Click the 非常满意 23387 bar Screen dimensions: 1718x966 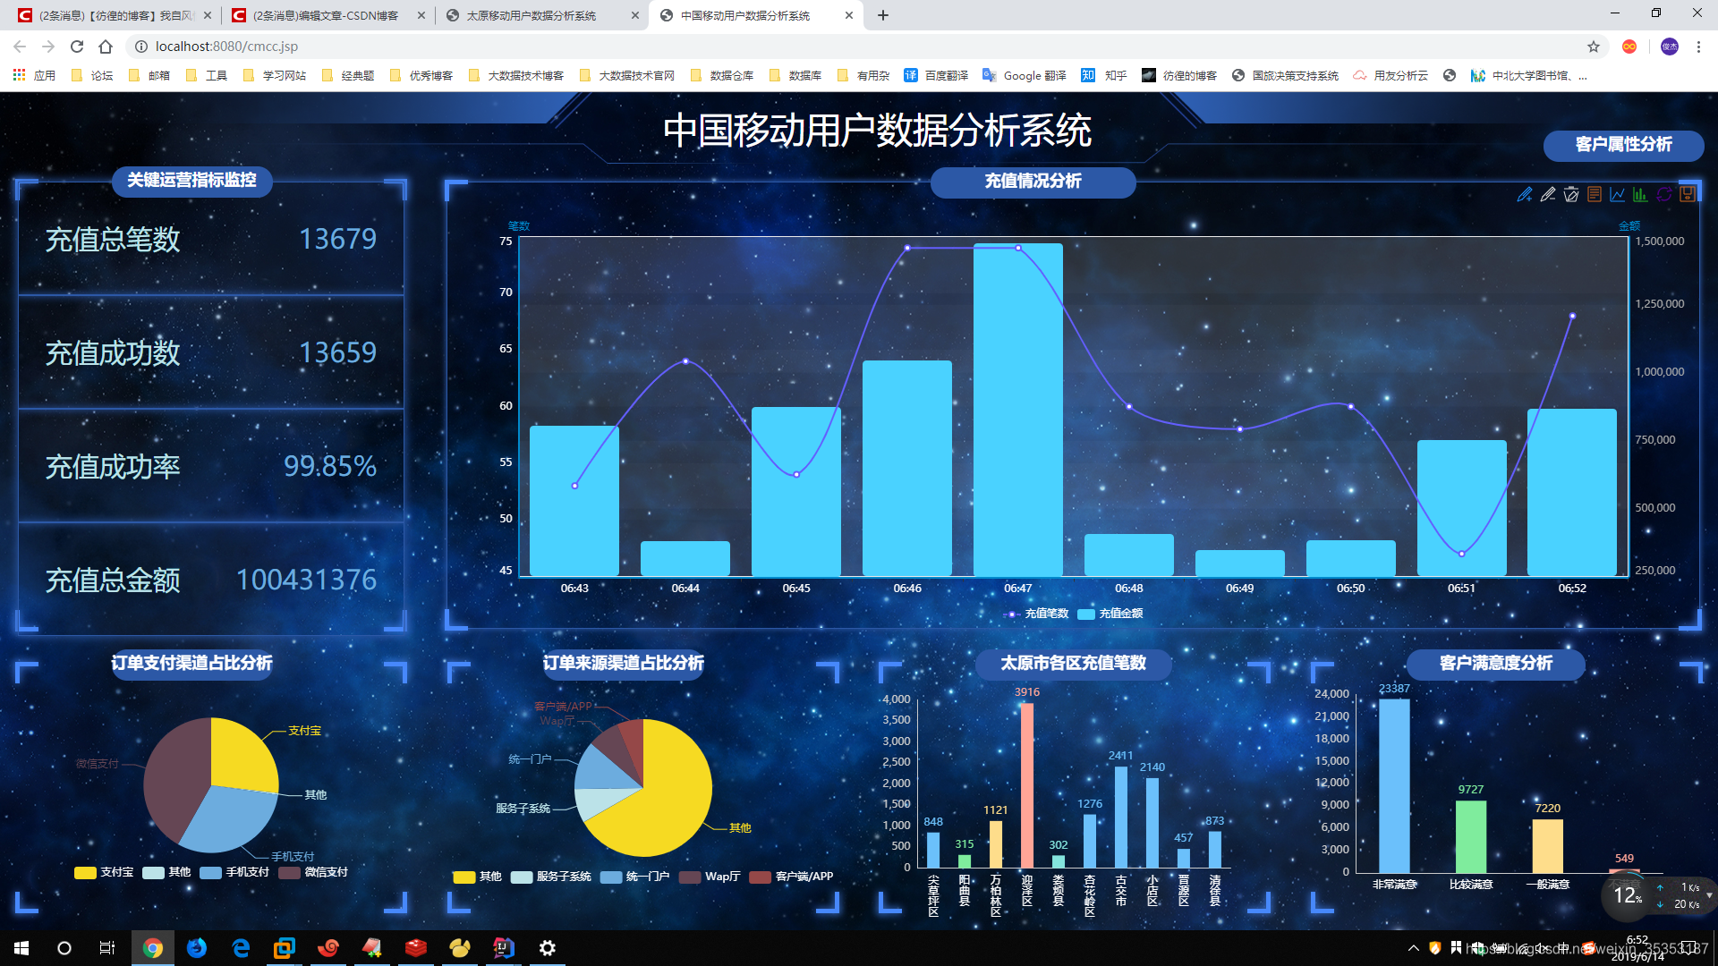point(1394,785)
